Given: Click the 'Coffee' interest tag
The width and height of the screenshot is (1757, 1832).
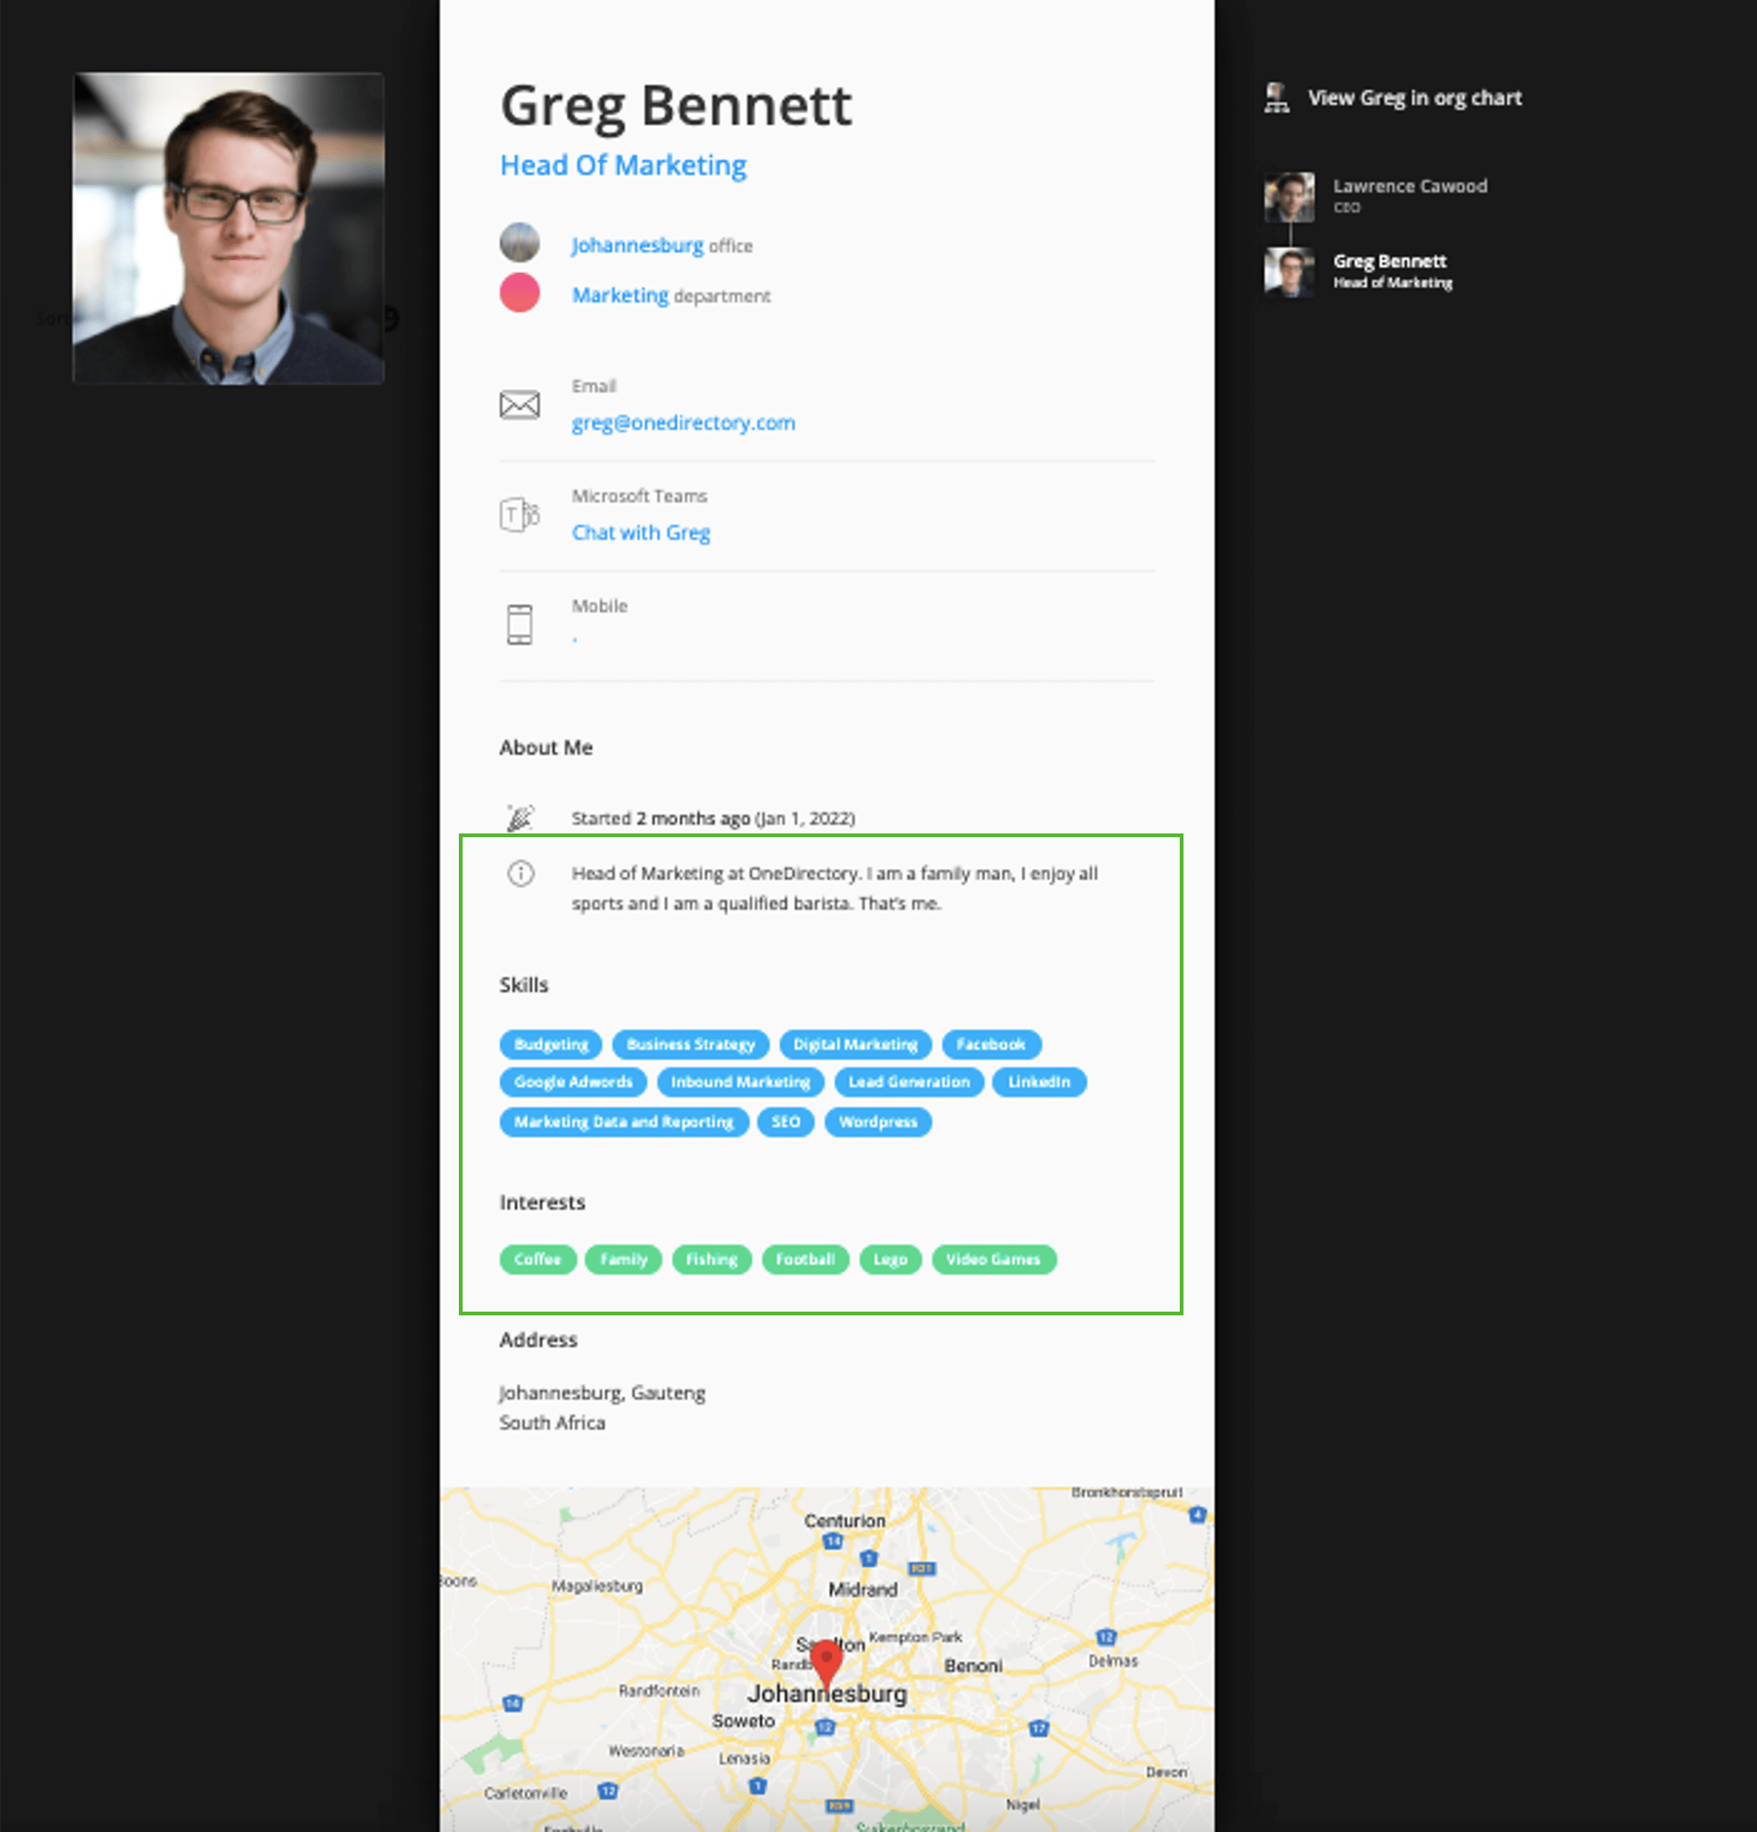Looking at the screenshot, I should pyautogui.click(x=537, y=1259).
